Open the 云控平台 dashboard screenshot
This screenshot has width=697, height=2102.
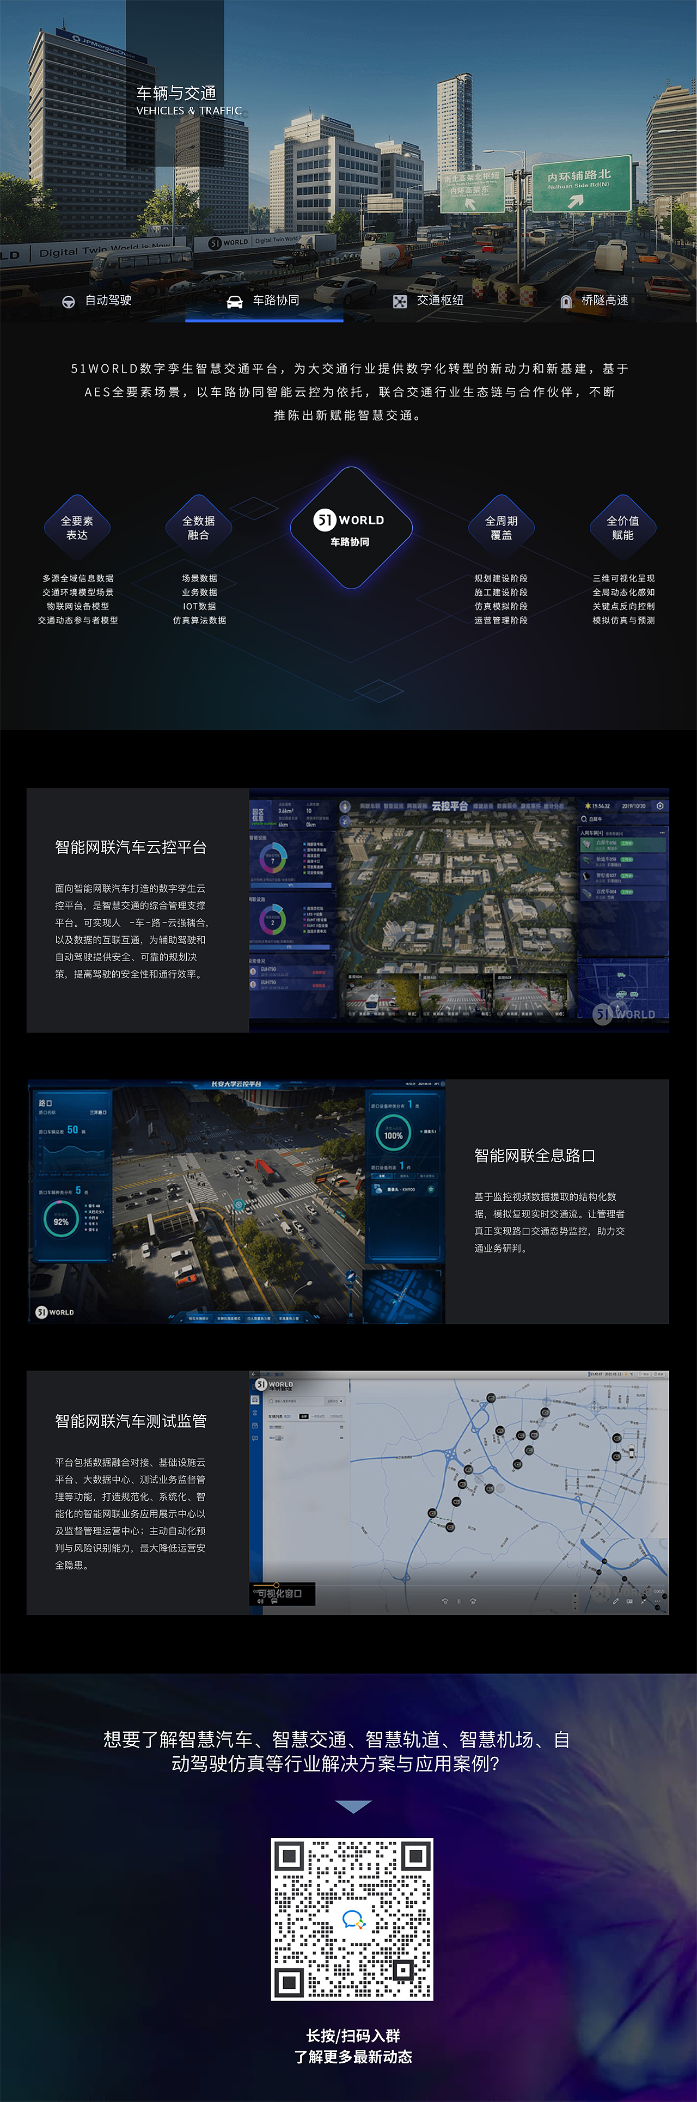click(x=458, y=910)
